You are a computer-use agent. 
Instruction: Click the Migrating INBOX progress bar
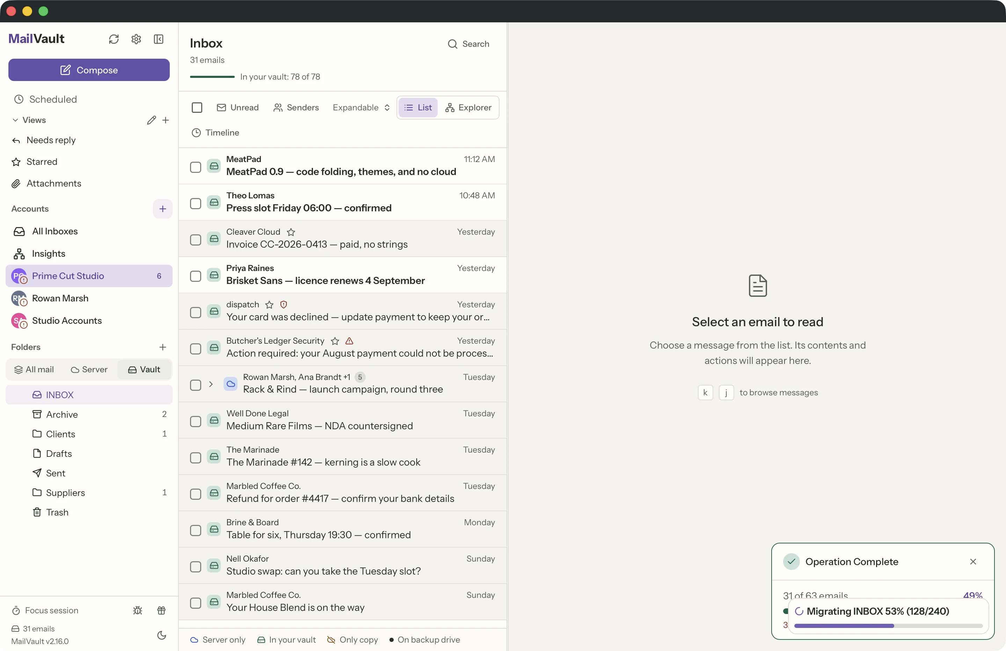click(x=888, y=626)
